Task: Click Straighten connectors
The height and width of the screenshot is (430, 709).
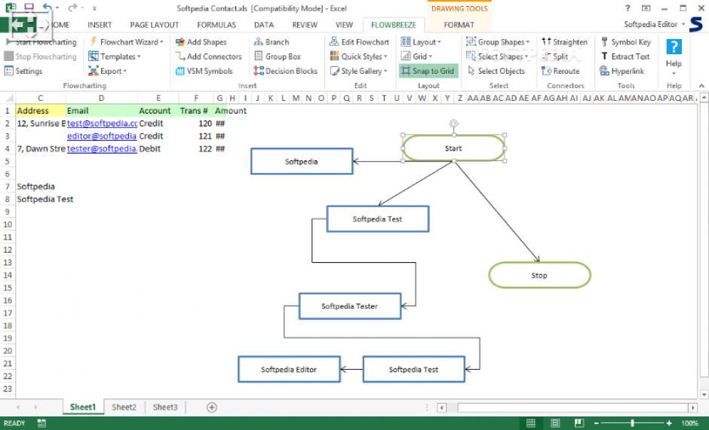Action: (x=565, y=42)
